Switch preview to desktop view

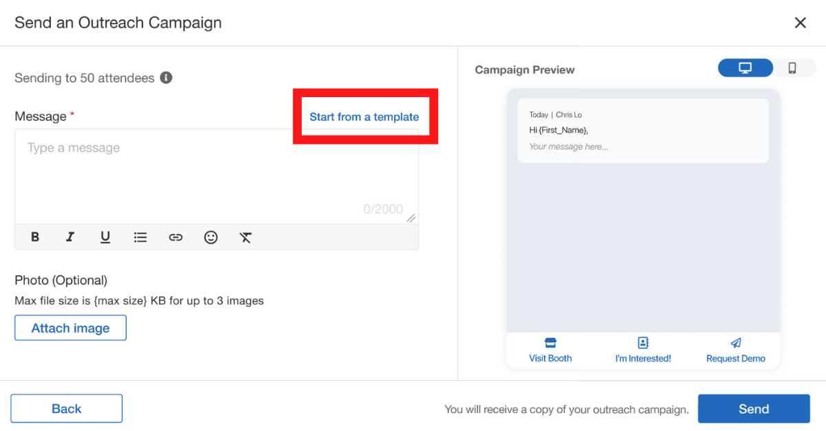point(745,67)
